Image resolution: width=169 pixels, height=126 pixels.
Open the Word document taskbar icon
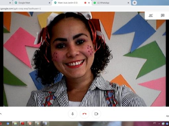(x=46, y=124)
